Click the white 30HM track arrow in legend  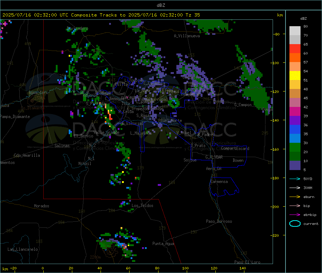tap(295, 188)
